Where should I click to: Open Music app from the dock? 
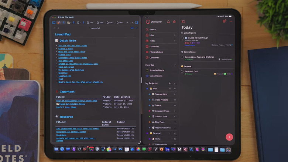[x=150, y=149]
